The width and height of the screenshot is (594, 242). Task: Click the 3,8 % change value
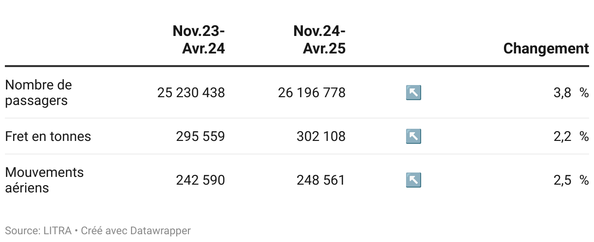pyautogui.click(x=571, y=92)
